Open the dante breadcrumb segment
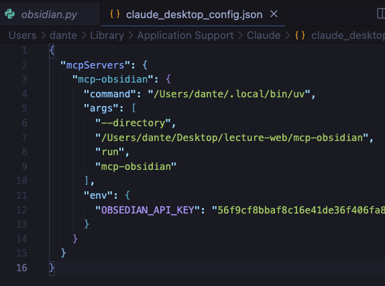Image resolution: width=385 pixels, height=286 pixels. (x=63, y=36)
